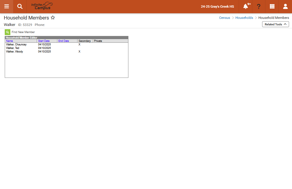This screenshot has height=189, width=292.
Task: Click Walker, Chauncey's start date 04/10/2025
Action: (44, 45)
